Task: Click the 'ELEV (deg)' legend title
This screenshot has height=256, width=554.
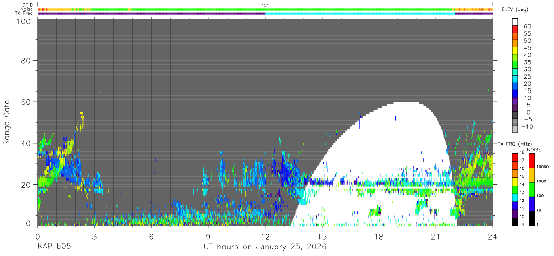Action: click(515, 9)
